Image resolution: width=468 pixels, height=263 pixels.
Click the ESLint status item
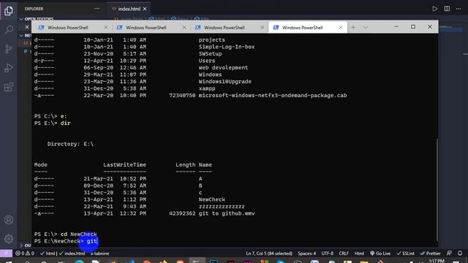click(x=405, y=254)
